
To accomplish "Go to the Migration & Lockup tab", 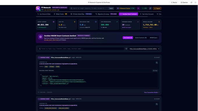I will (106, 14).
